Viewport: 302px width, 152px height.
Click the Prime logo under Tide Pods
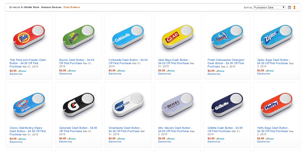pyautogui.click(x=22, y=71)
